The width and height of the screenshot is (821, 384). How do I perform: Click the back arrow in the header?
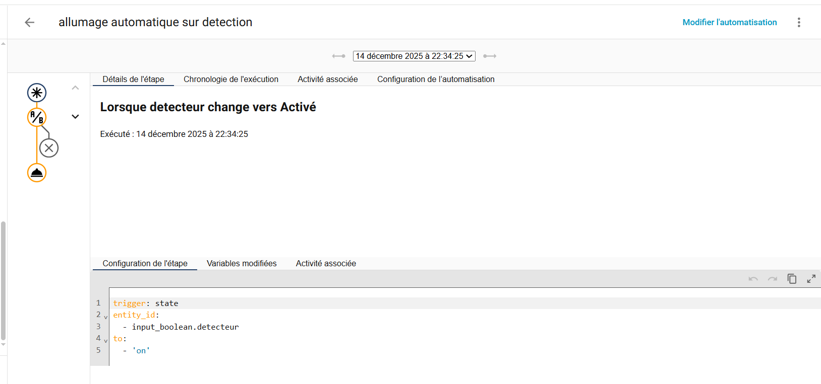pyautogui.click(x=30, y=22)
